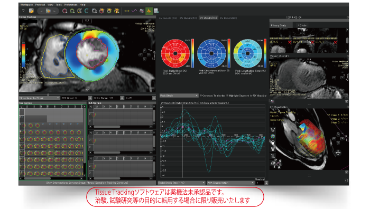Select the Primary Study tab
The height and width of the screenshot is (209, 370).
click(281, 25)
